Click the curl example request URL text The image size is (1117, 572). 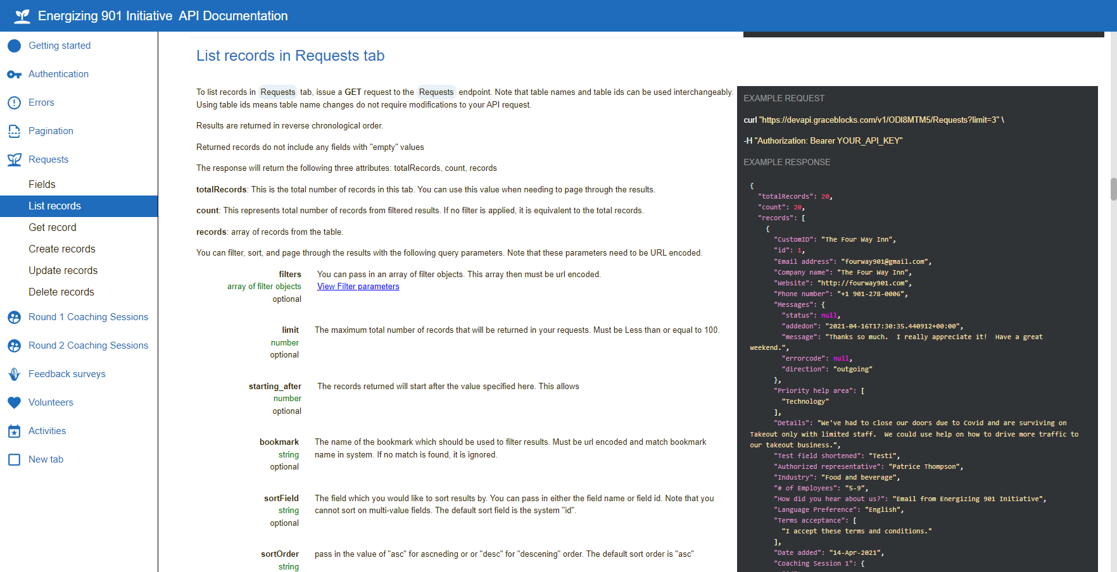[873, 120]
